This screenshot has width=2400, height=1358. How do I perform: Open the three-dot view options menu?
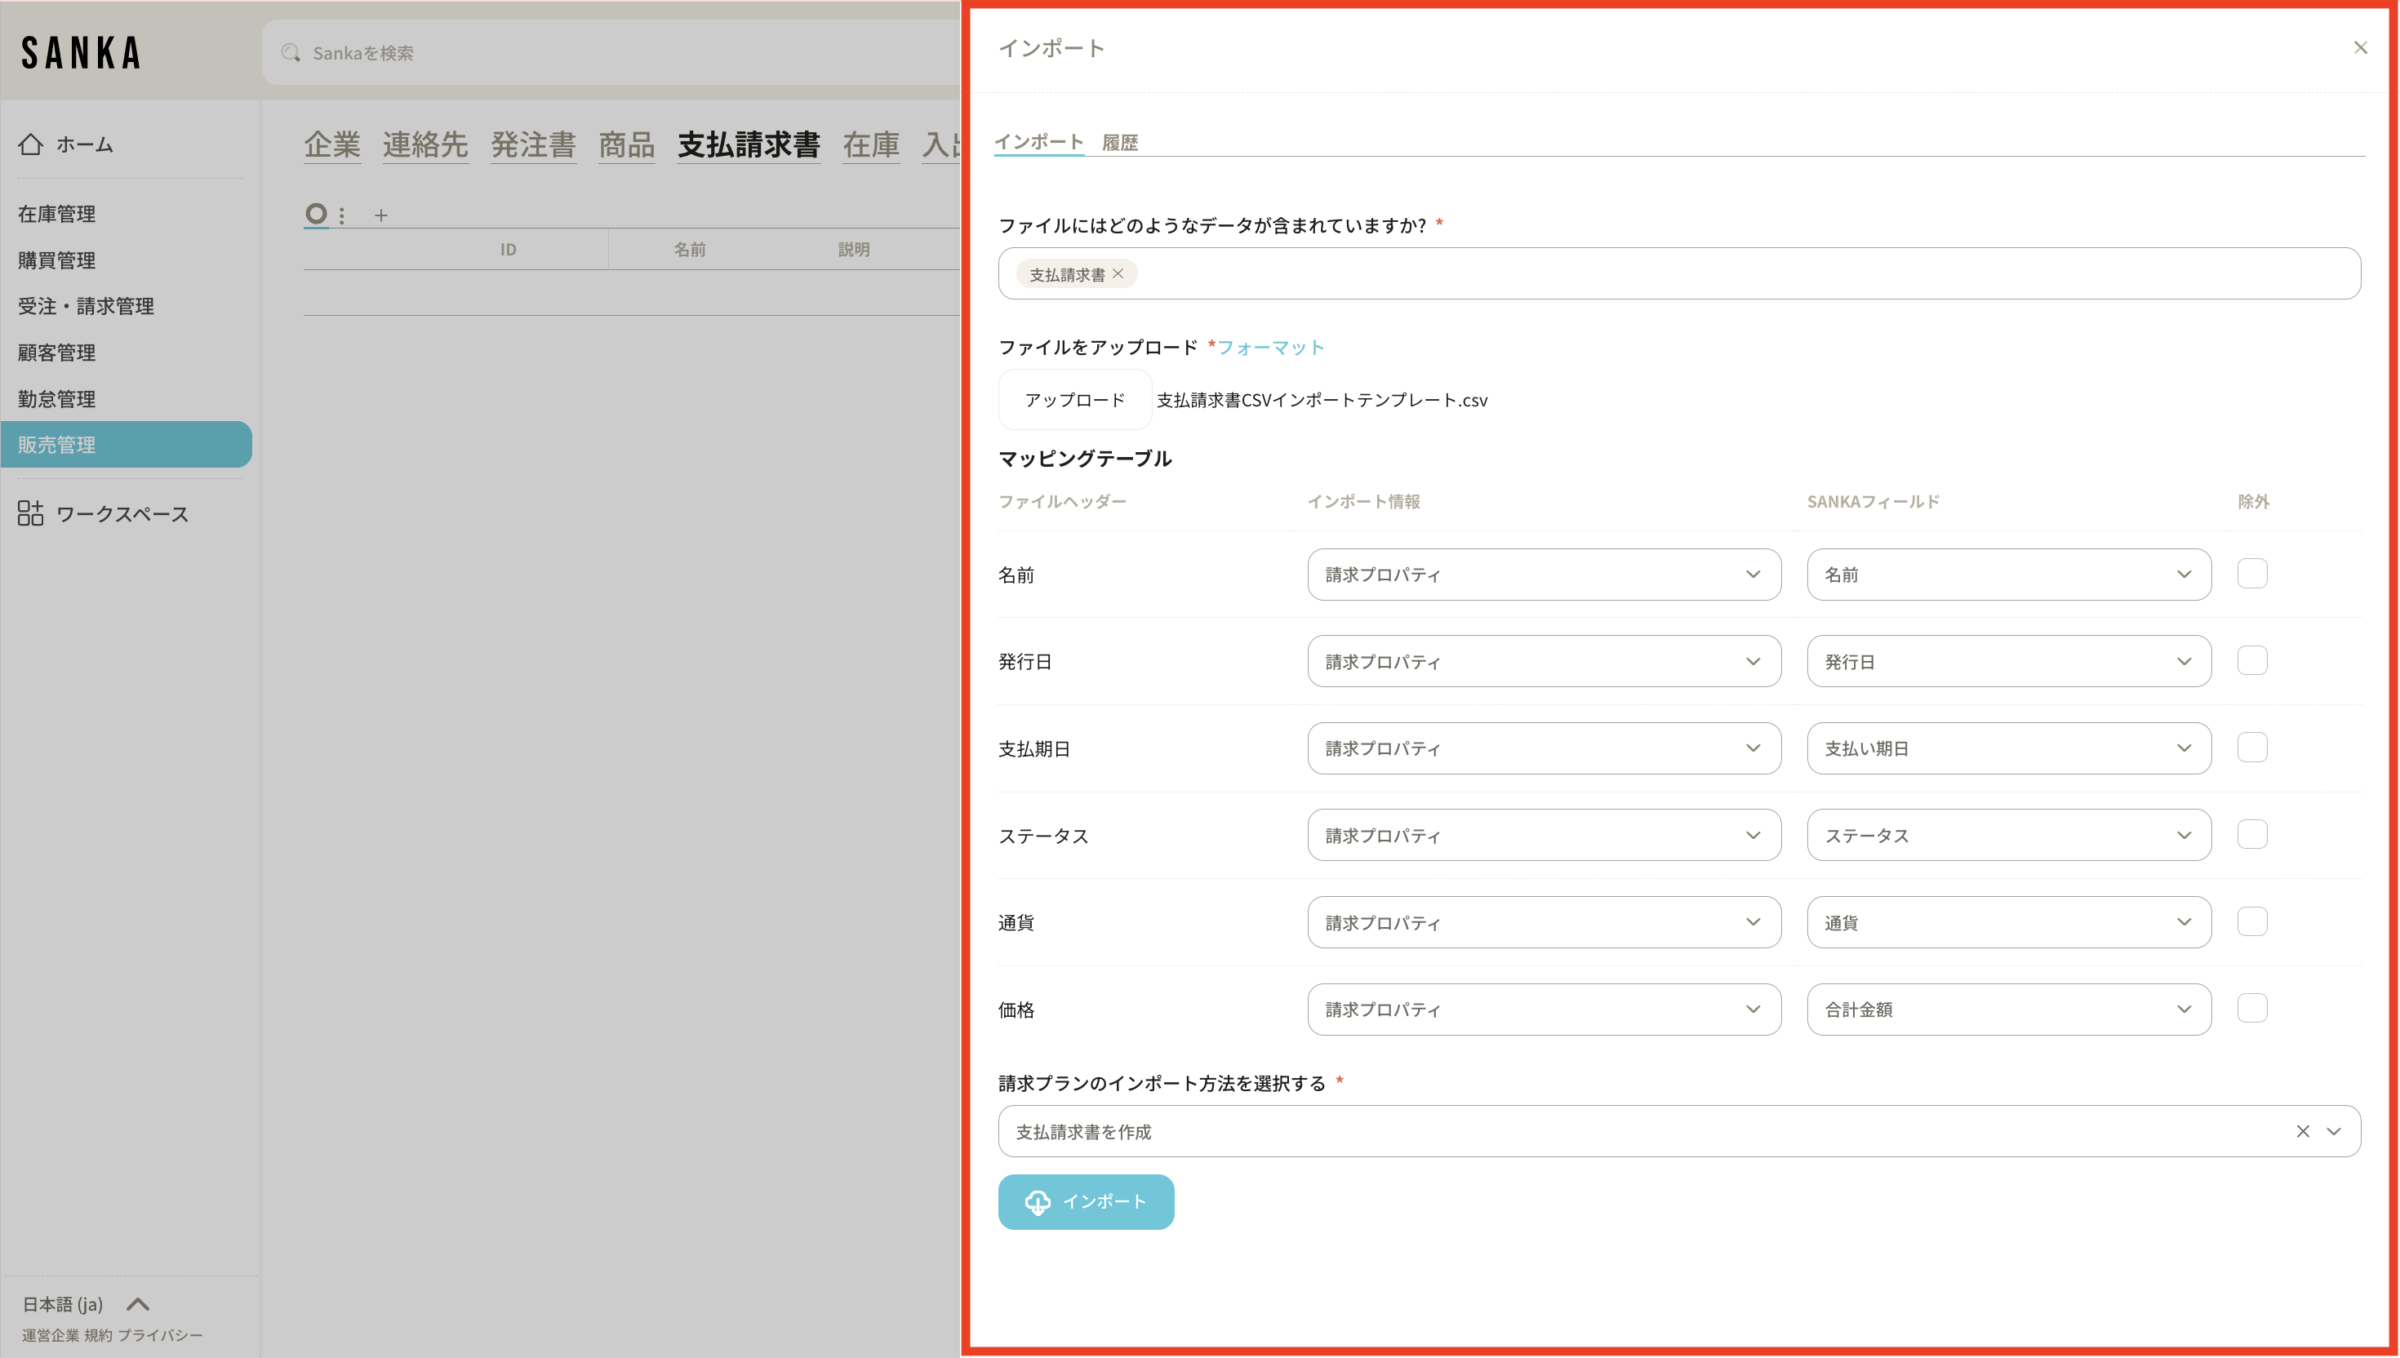(x=342, y=215)
